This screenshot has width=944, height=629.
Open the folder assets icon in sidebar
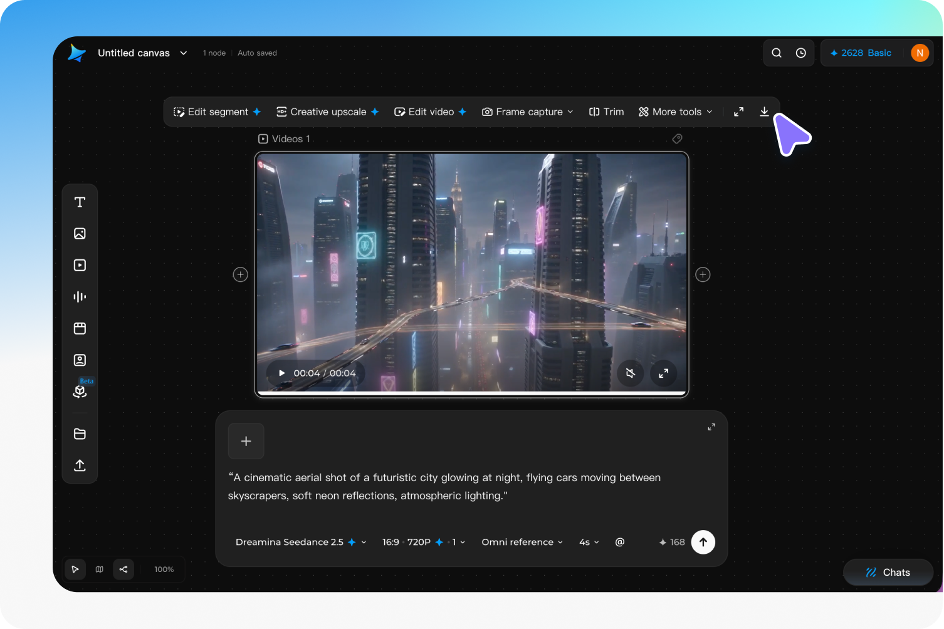(x=80, y=434)
